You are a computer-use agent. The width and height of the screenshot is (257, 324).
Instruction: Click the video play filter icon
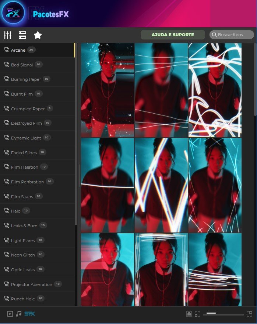(10, 314)
